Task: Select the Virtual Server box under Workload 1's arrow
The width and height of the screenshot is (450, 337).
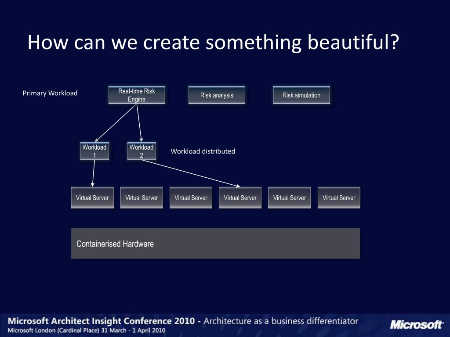Action: tap(92, 198)
